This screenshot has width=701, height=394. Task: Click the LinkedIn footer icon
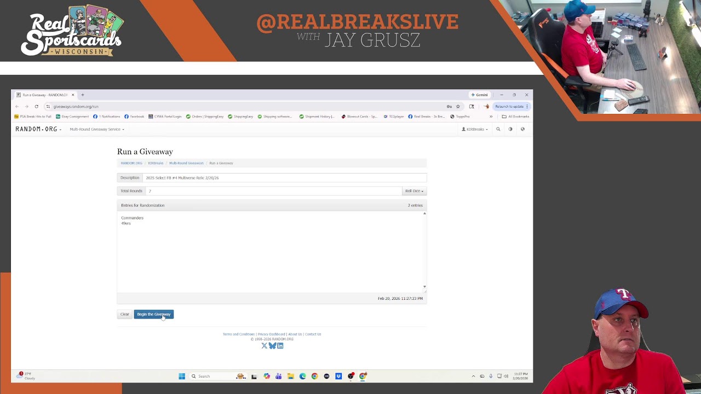pyautogui.click(x=280, y=346)
